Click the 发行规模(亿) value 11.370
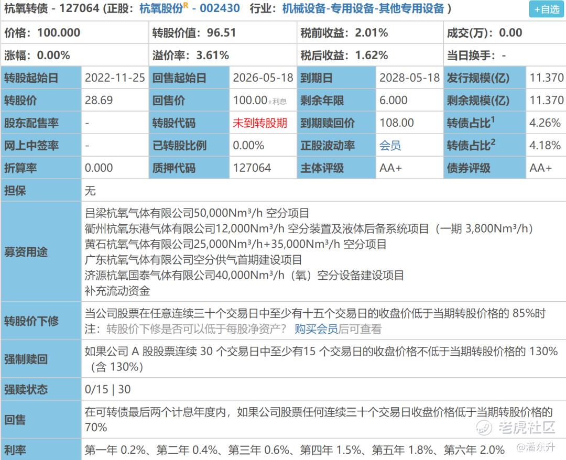566x460 pixels. tap(547, 78)
